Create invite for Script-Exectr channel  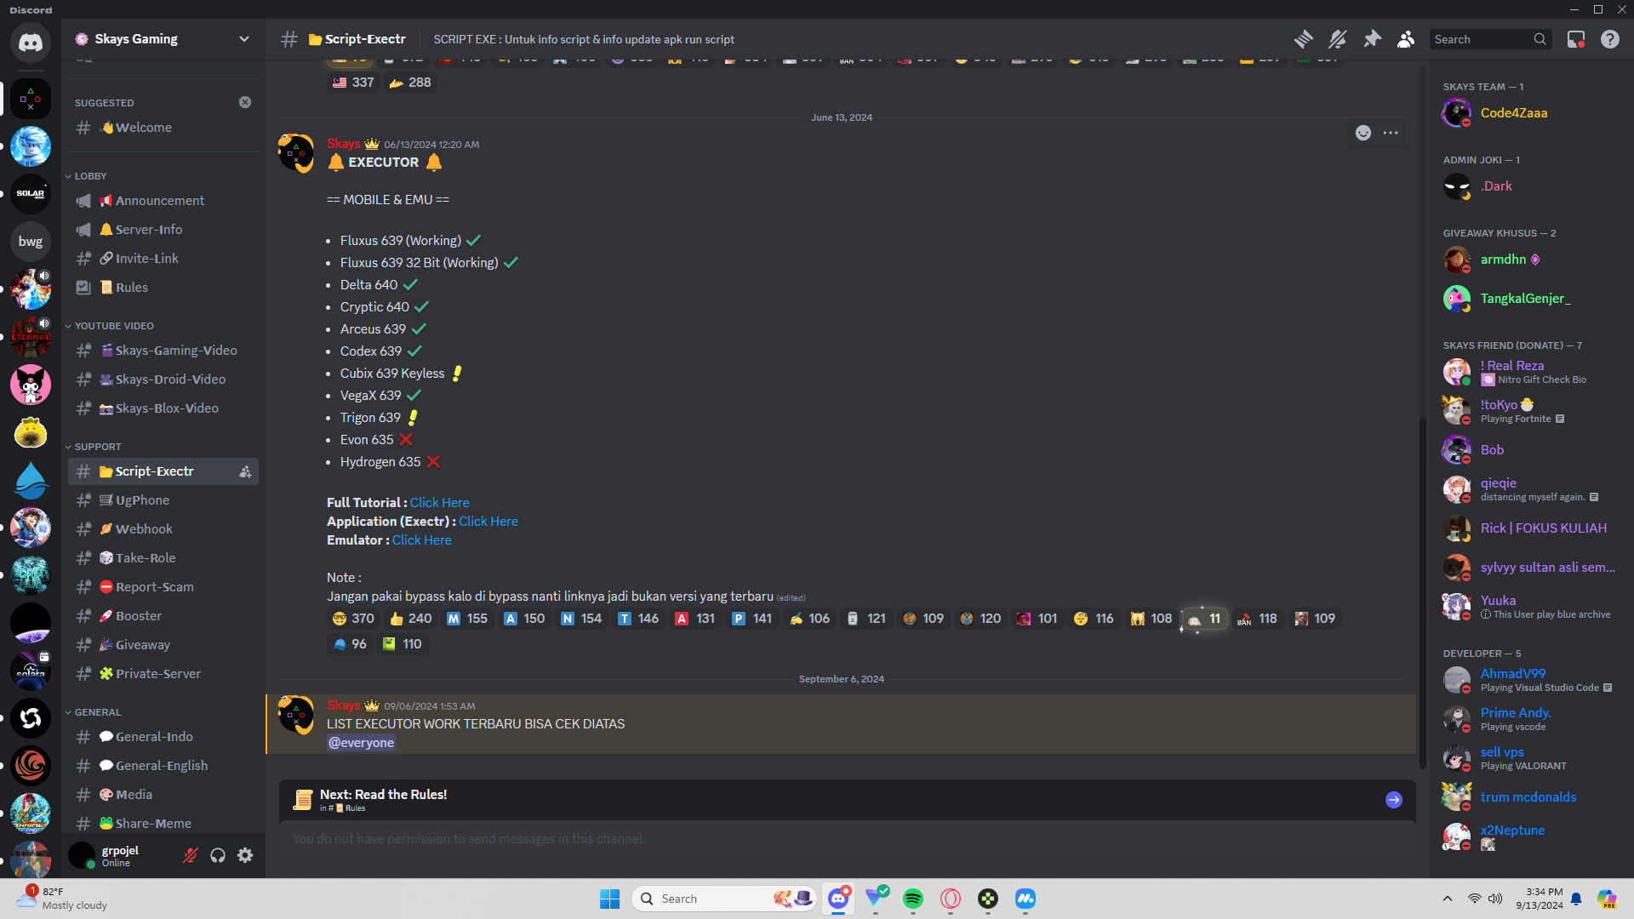(245, 471)
